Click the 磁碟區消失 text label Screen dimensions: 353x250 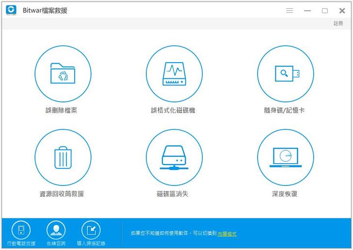coord(172,194)
